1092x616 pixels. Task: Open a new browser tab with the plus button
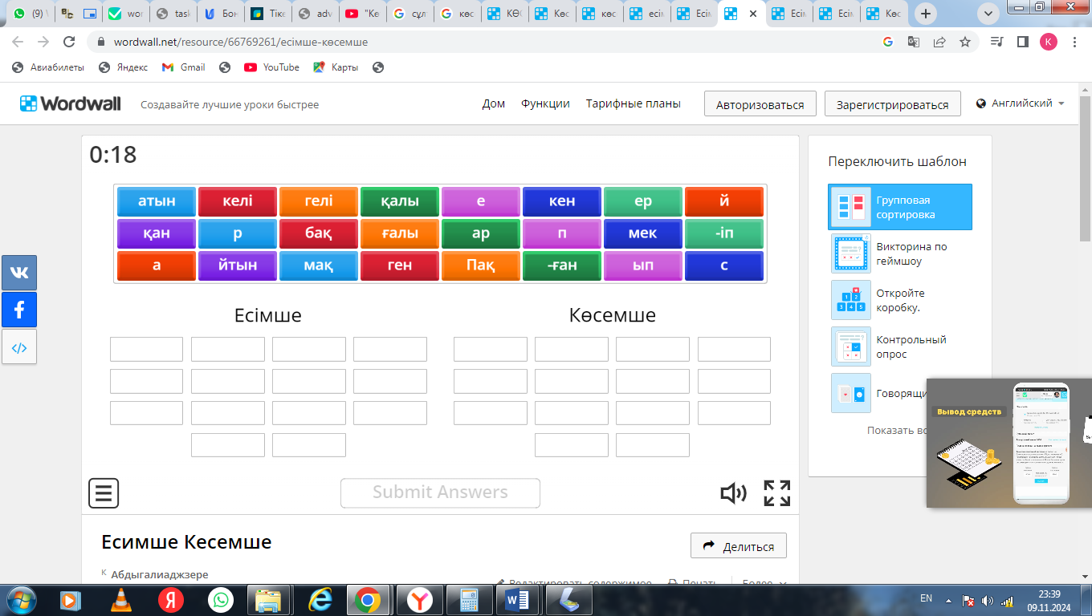click(x=927, y=14)
